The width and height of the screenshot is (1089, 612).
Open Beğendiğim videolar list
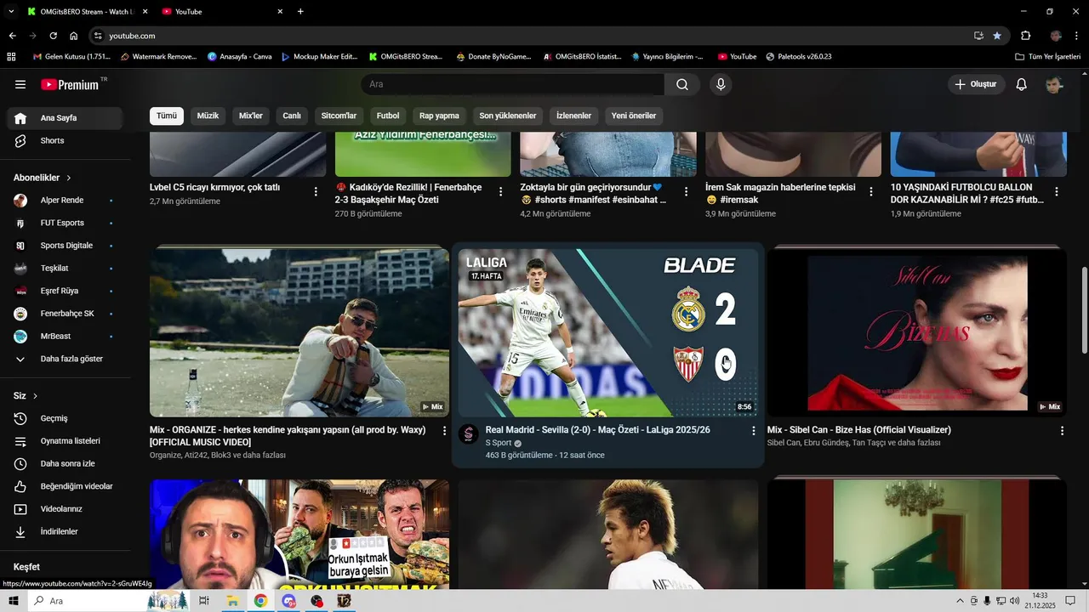pos(65,486)
